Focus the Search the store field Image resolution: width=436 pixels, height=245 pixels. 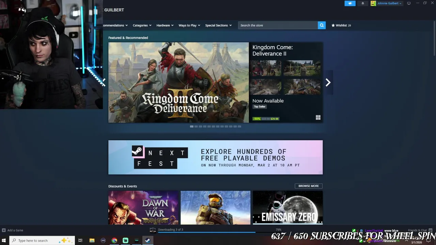point(278,25)
